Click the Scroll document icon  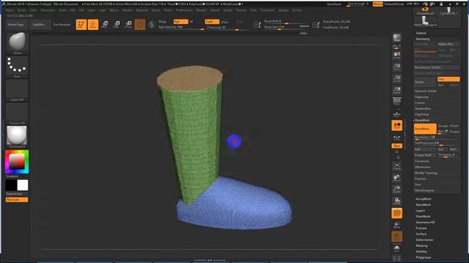pyautogui.click(x=397, y=55)
